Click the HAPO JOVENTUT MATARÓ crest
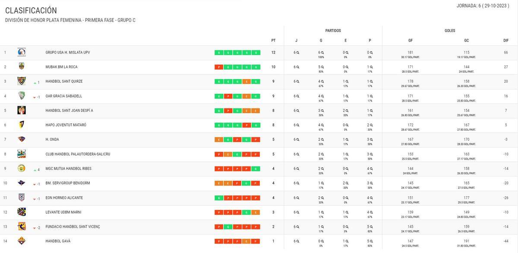 [x=22, y=125]
